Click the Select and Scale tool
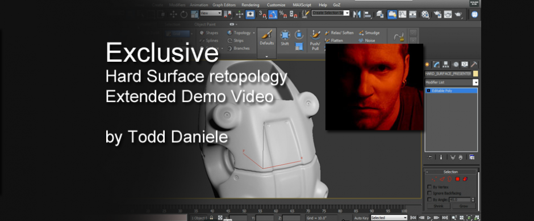Viewport: 534px width, 221px height. (x=194, y=14)
